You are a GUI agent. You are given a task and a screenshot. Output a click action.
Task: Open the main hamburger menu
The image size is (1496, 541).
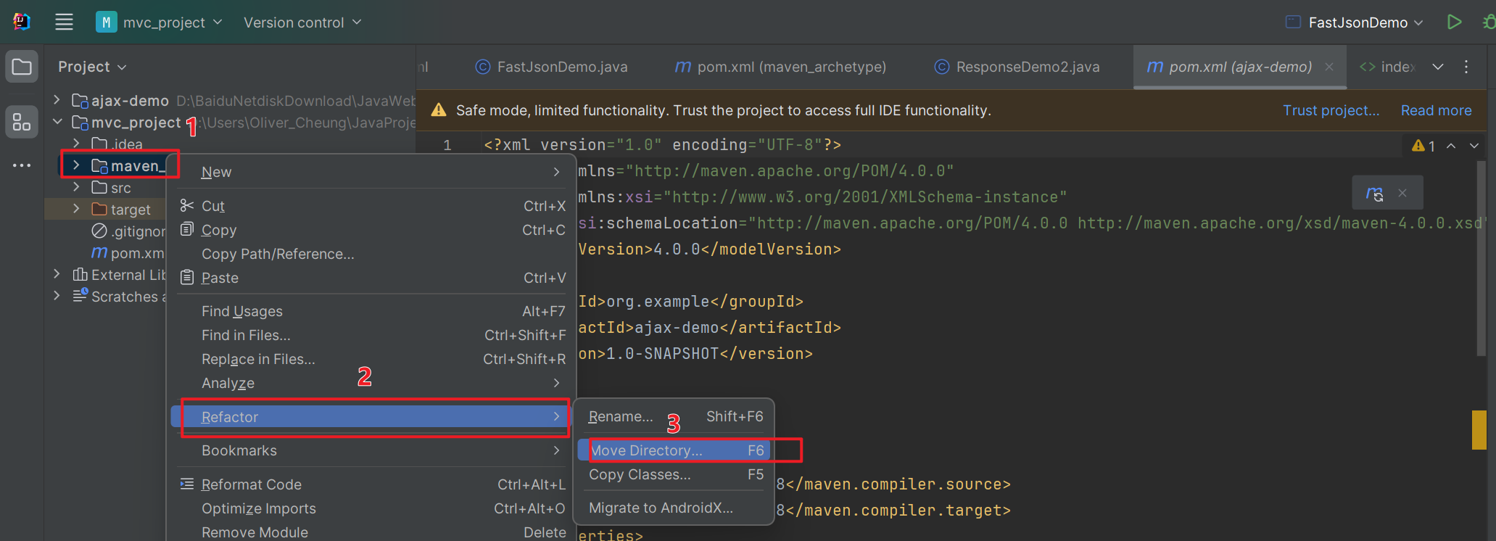(x=64, y=22)
